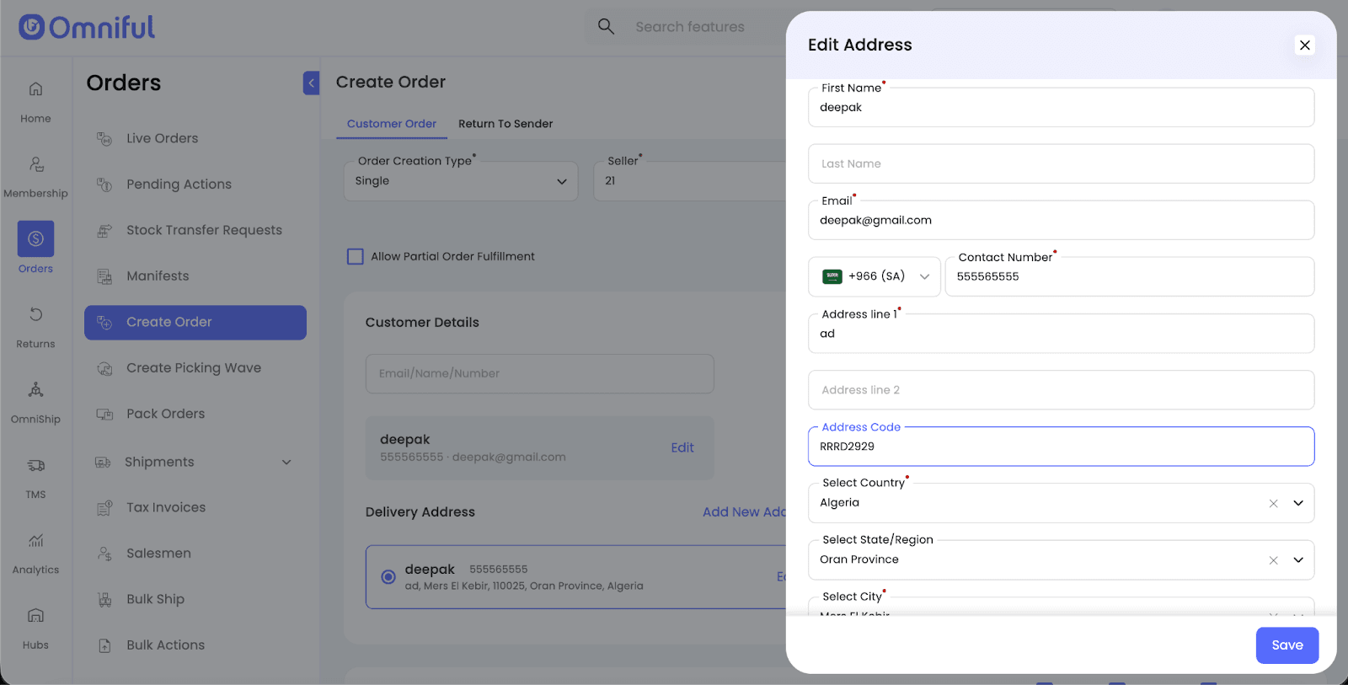
Task: Open the OmniShip module icon
Action: point(35,390)
